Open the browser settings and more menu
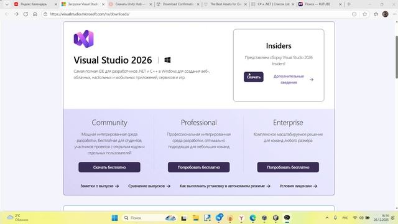 pyautogui.click(x=394, y=14)
